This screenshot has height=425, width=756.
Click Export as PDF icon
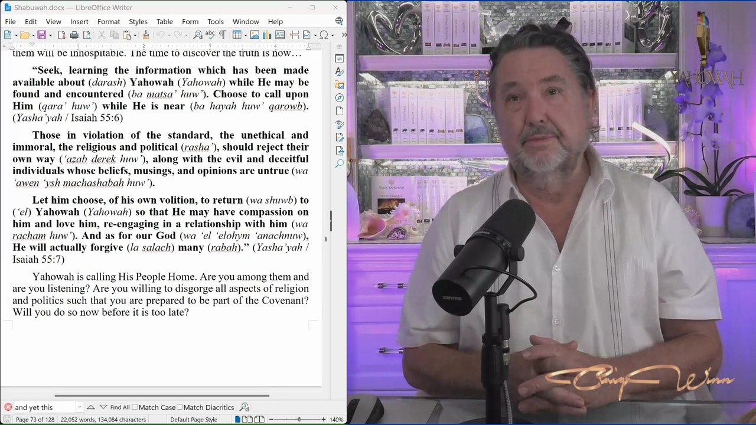click(61, 35)
